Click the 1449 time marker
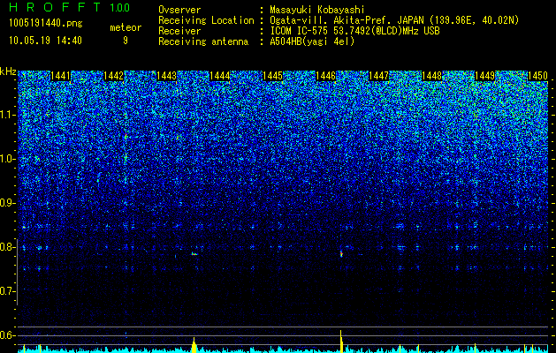This screenshot has width=556, height=353. (484, 76)
